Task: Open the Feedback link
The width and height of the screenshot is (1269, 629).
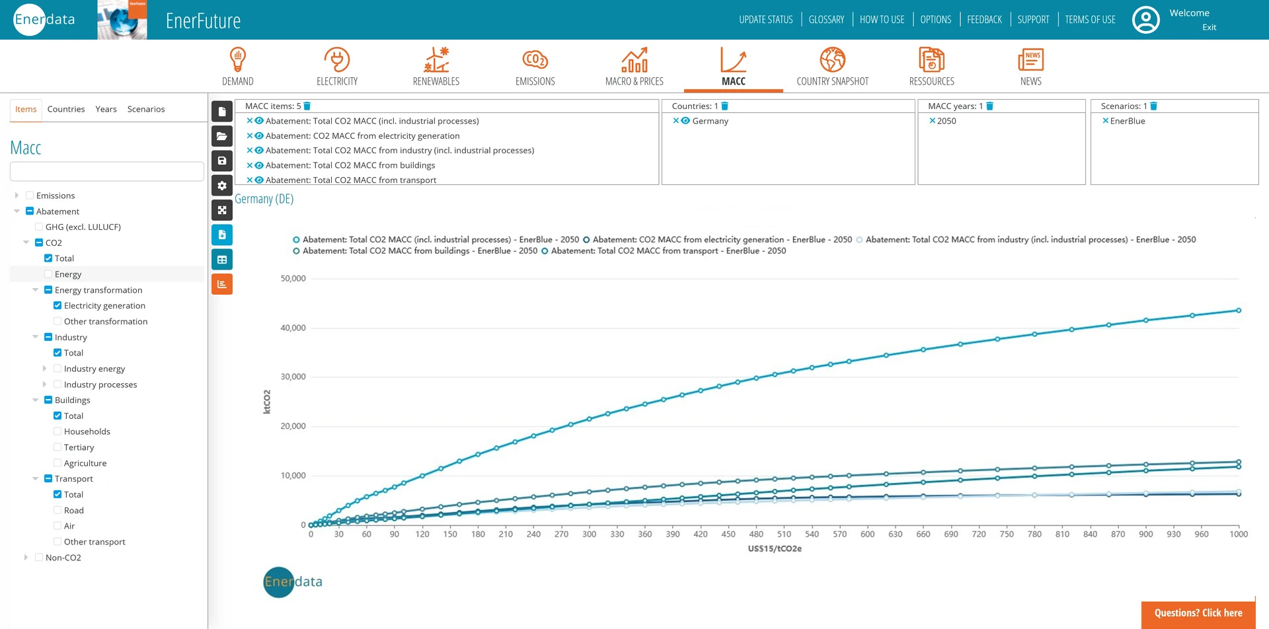Action: (984, 20)
